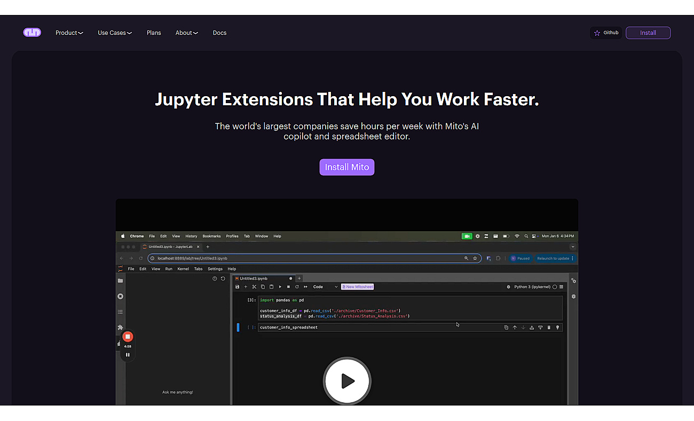The width and height of the screenshot is (694, 421).
Task: Open the Bookmarks menu in the macOS bar
Action: point(211,236)
